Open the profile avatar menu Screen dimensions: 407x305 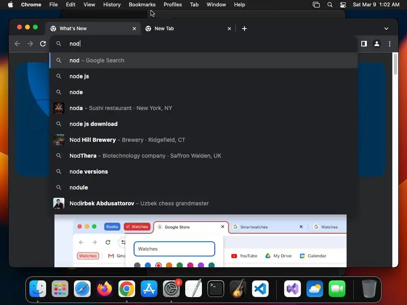pos(377,44)
